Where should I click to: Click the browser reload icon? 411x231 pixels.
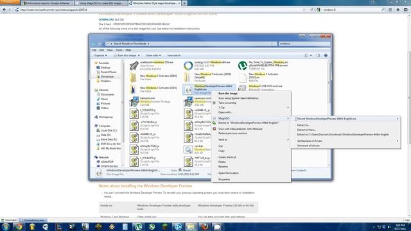(x=311, y=10)
